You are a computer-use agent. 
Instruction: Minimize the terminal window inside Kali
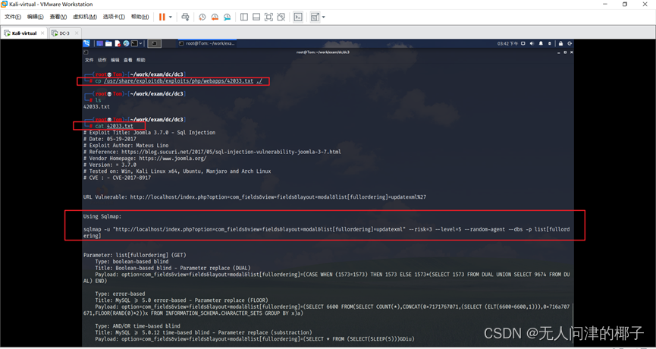tap(559, 52)
